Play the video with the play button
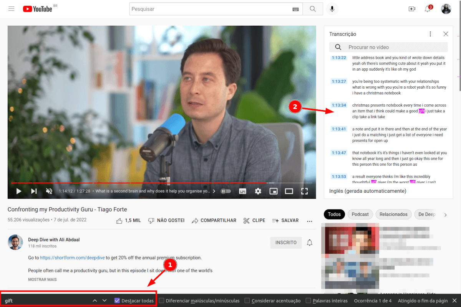Viewport: 461px width, 307px height. tap(18, 191)
